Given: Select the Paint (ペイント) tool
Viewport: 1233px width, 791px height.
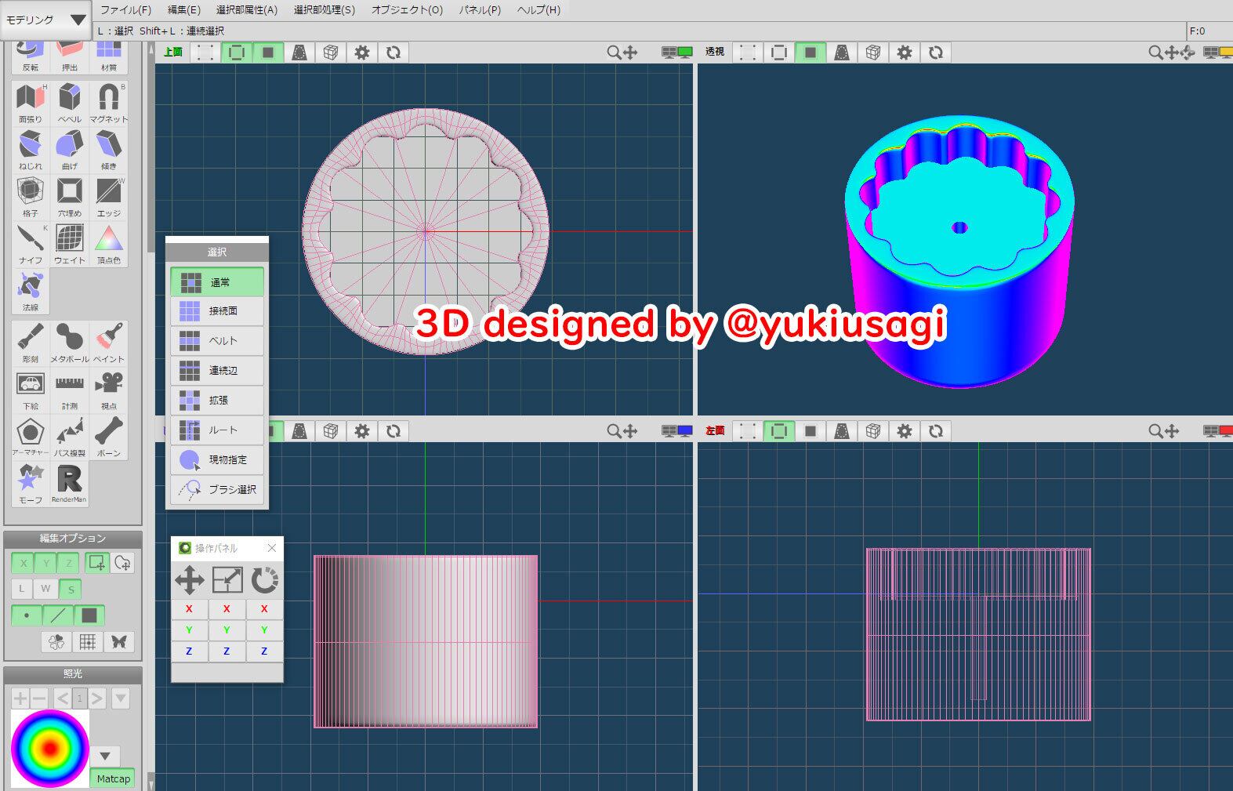Looking at the screenshot, I should pos(108,343).
